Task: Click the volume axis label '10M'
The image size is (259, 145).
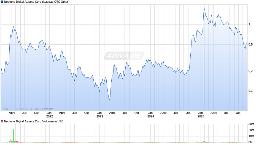Action: [251, 136]
